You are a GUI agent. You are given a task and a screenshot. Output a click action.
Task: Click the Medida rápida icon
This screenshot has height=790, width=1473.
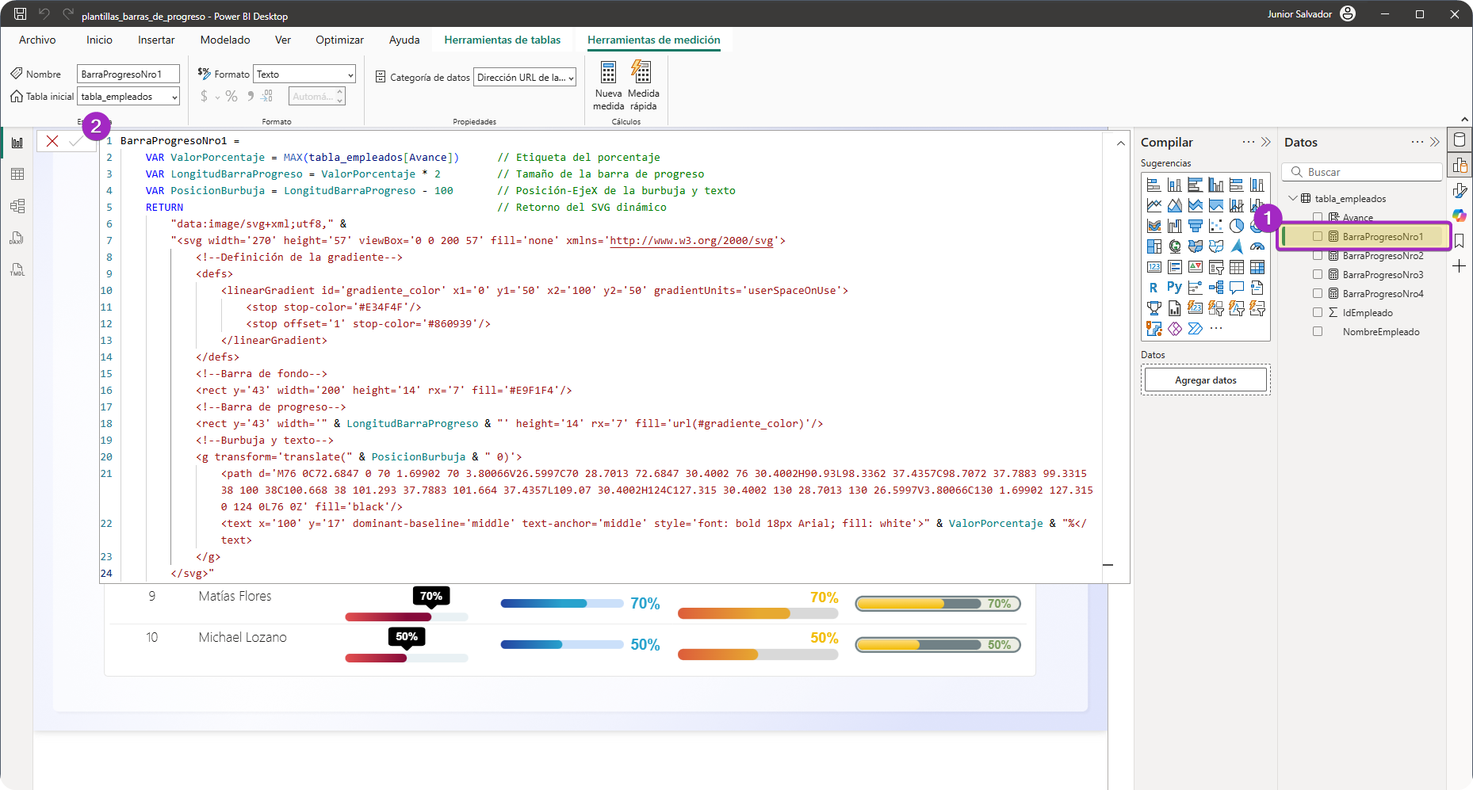(642, 73)
